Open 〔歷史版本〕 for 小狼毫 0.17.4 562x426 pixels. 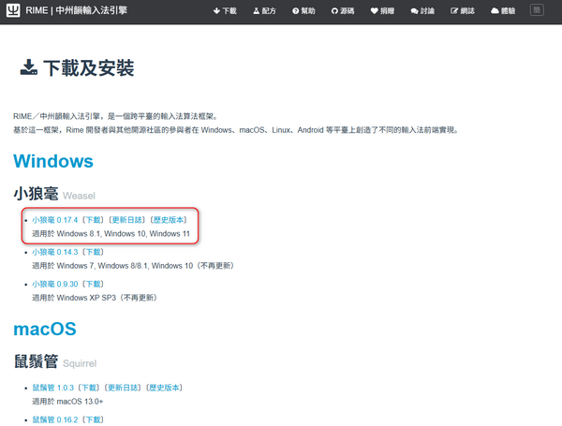click(x=169, y=220)
